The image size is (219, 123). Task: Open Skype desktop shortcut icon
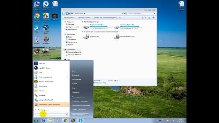(37, 29)
